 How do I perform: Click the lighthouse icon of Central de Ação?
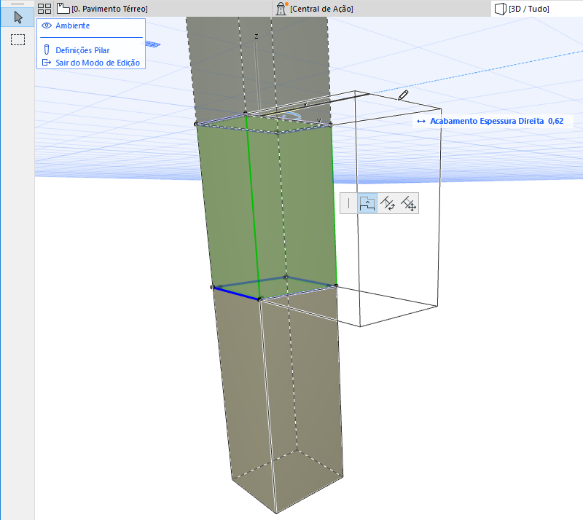tap(281, 9)
